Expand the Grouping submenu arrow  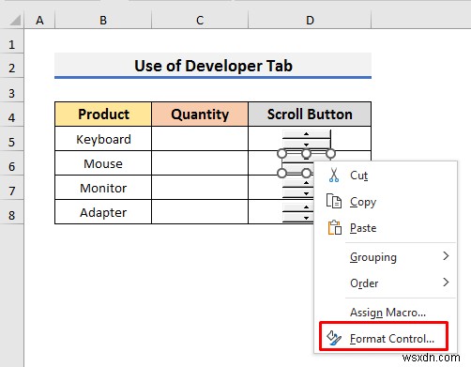[x=446, y=256]
